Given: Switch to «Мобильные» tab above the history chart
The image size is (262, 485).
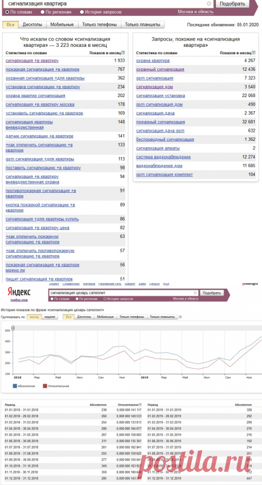Looking at the screenshot, I should (105, 317).
